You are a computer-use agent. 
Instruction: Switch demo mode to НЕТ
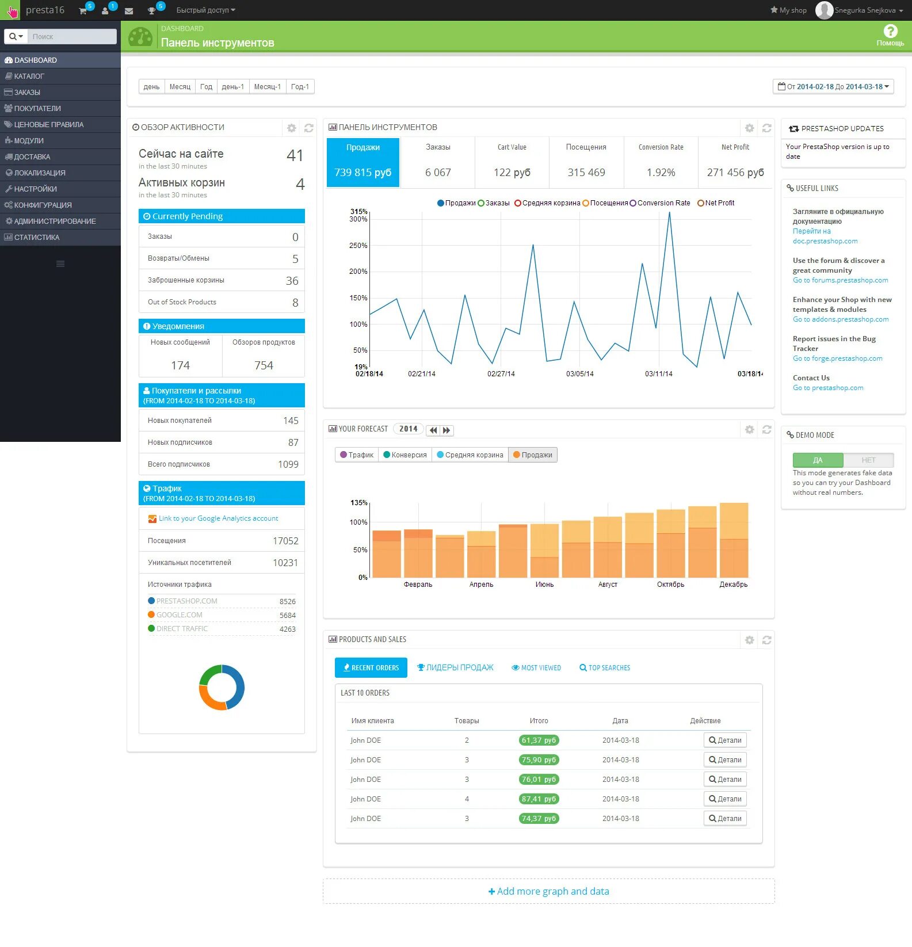[x=868, y=460]
